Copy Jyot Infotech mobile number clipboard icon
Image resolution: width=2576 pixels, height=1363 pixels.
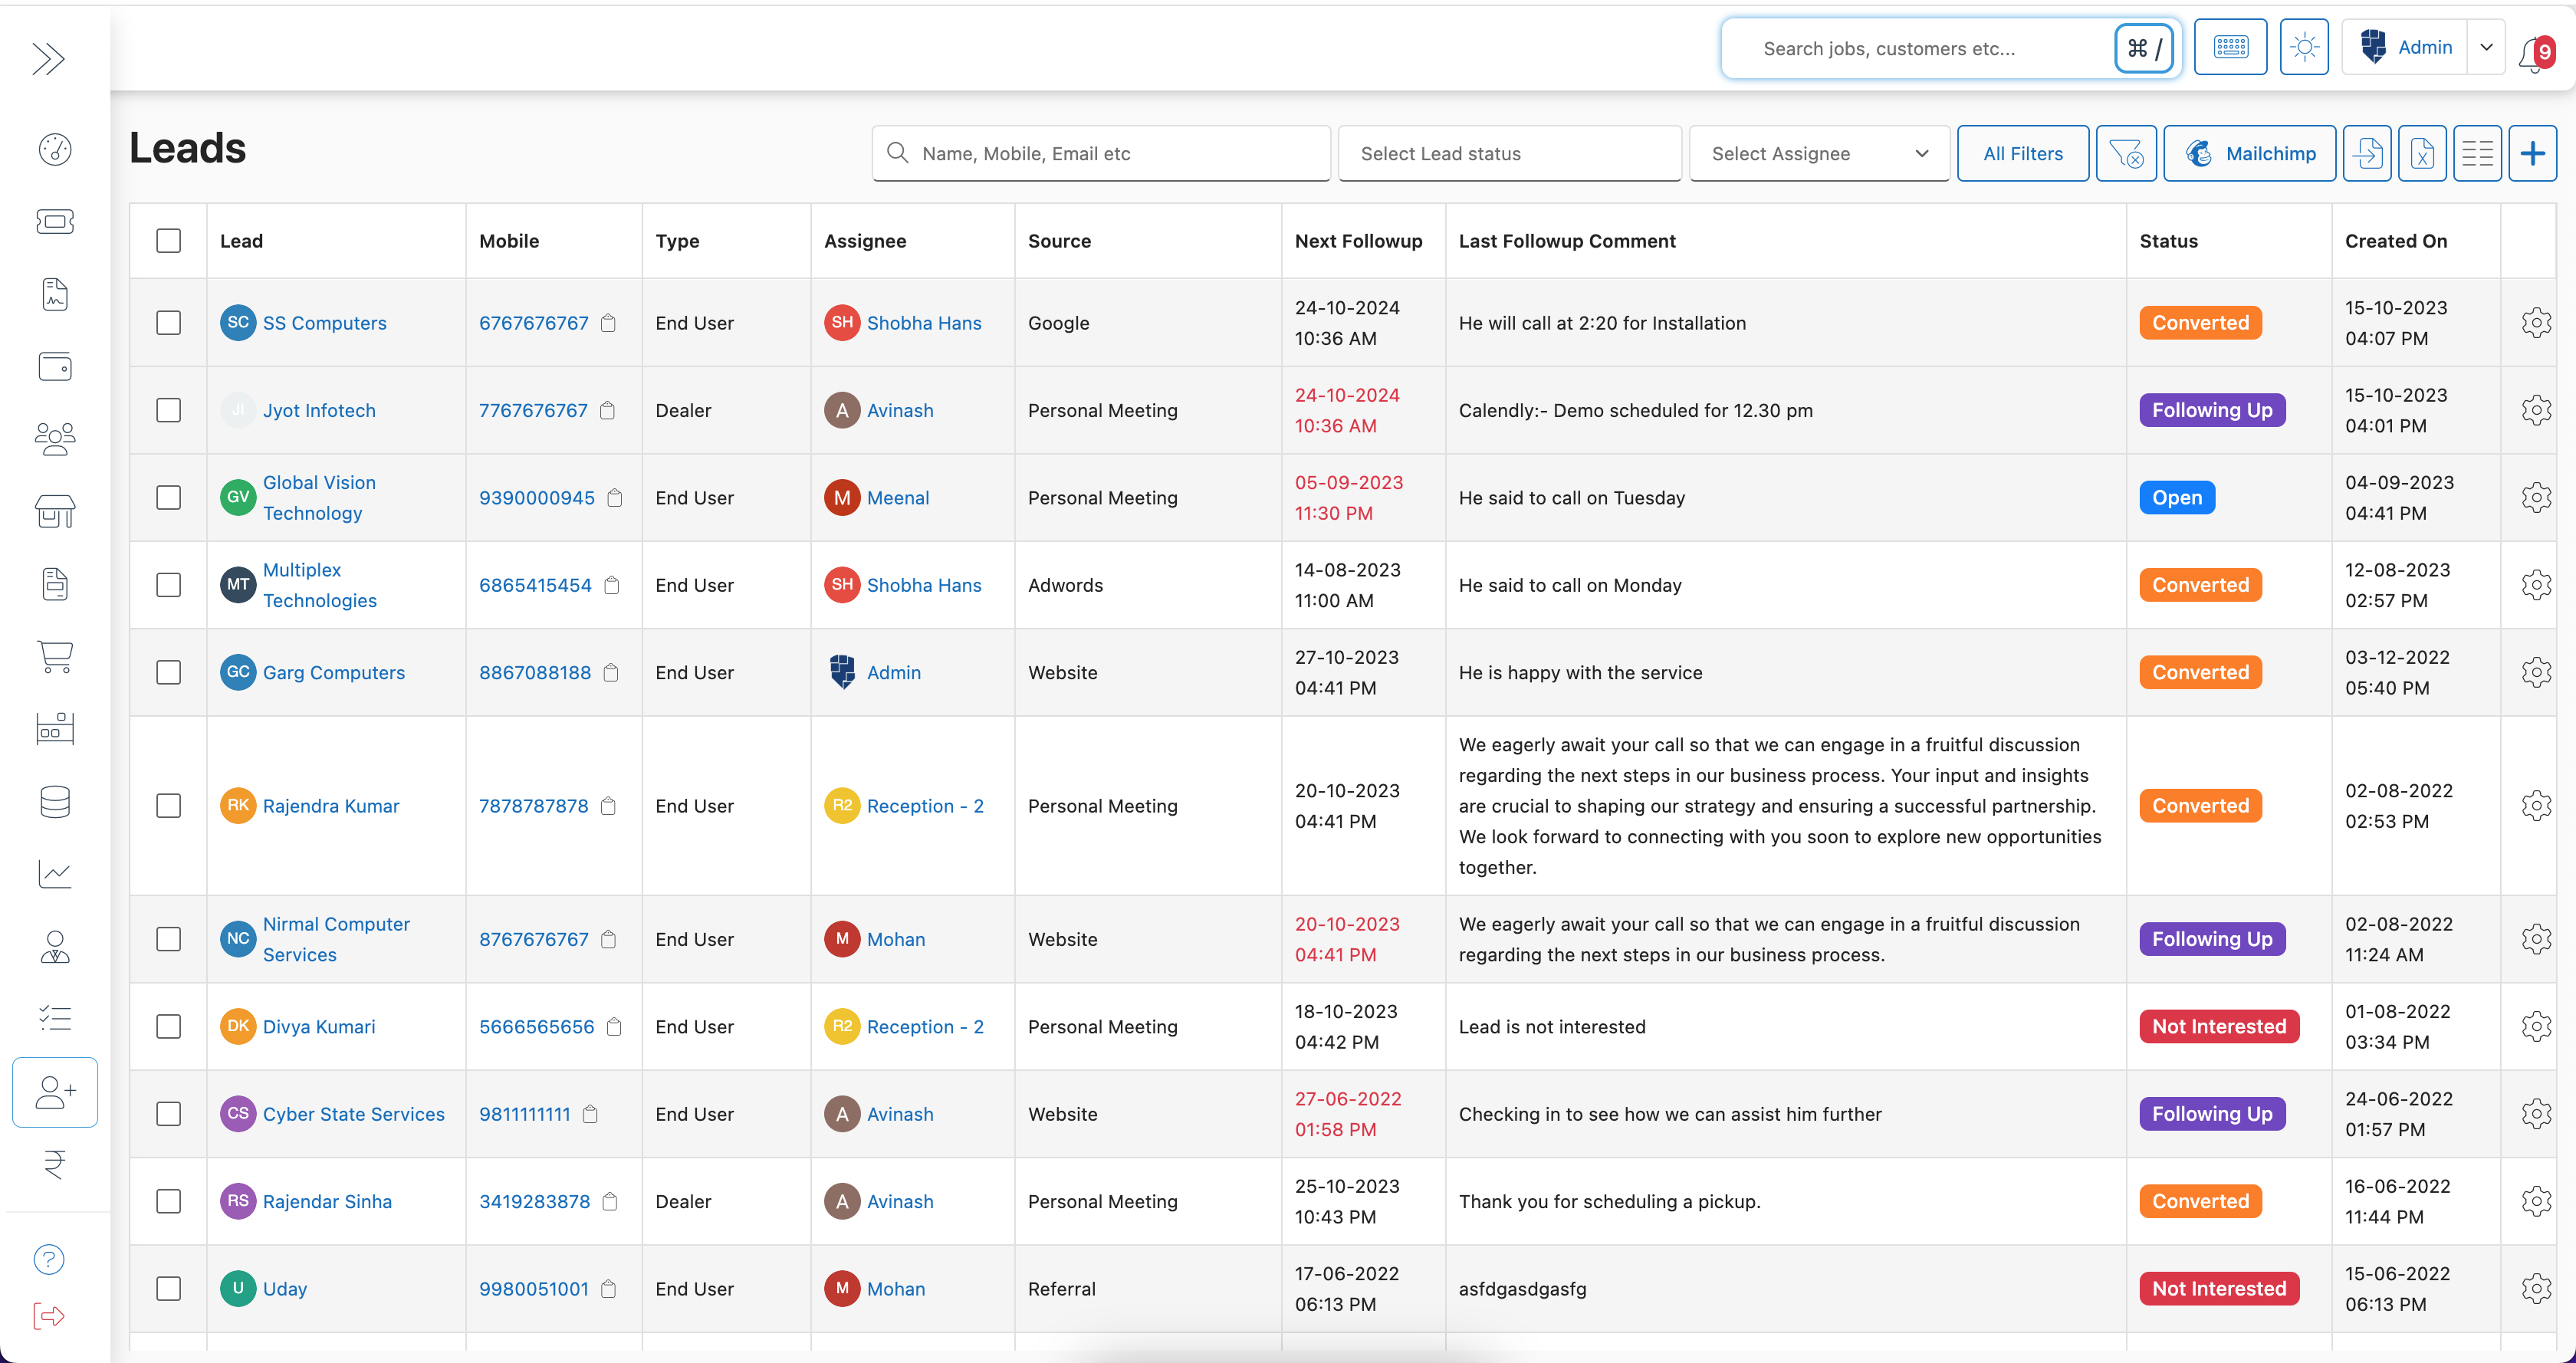pos(607,411)
